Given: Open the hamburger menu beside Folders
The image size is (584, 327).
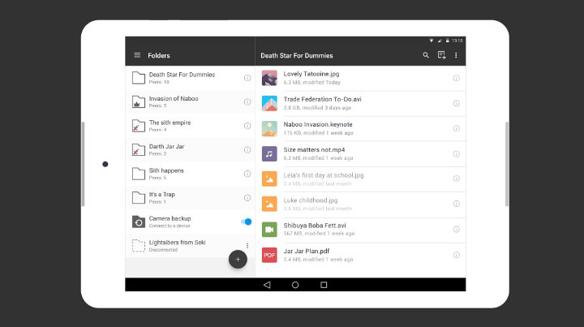Looking at the screenshot, I should pyautogui.click(x=137, y=55).
